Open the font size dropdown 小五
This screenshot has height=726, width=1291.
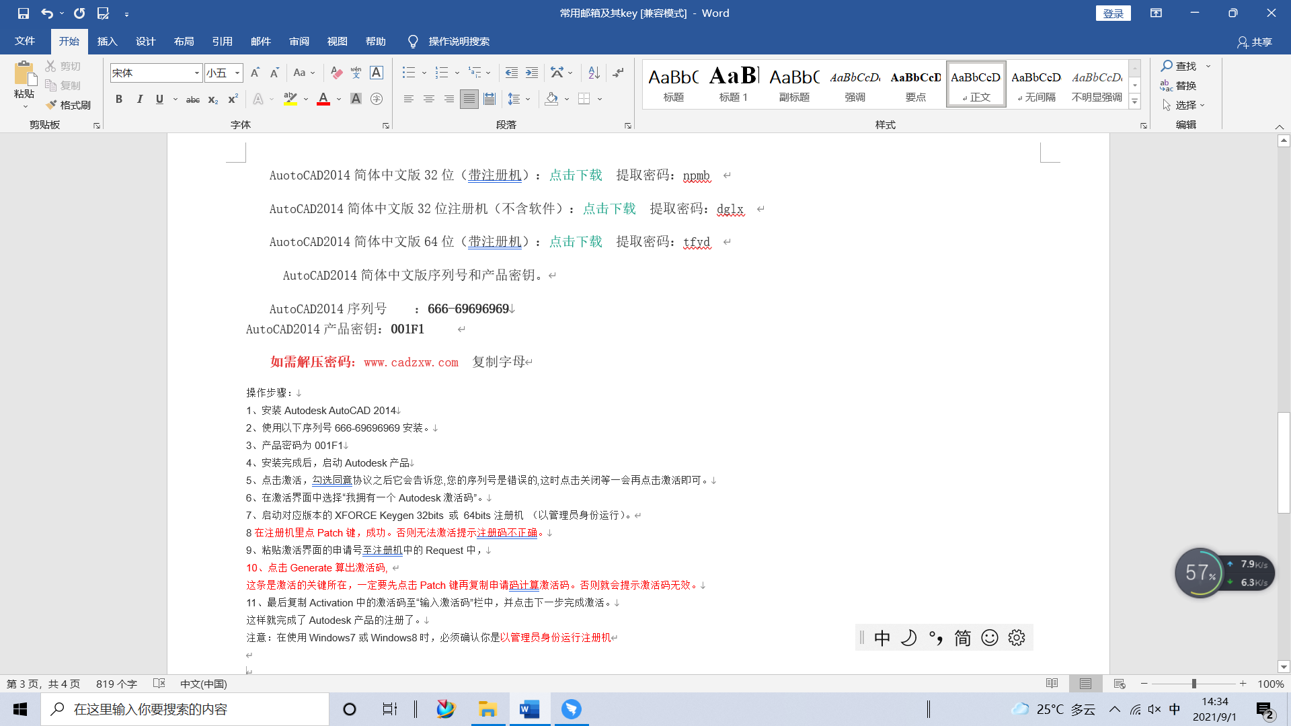click(237, 73)
